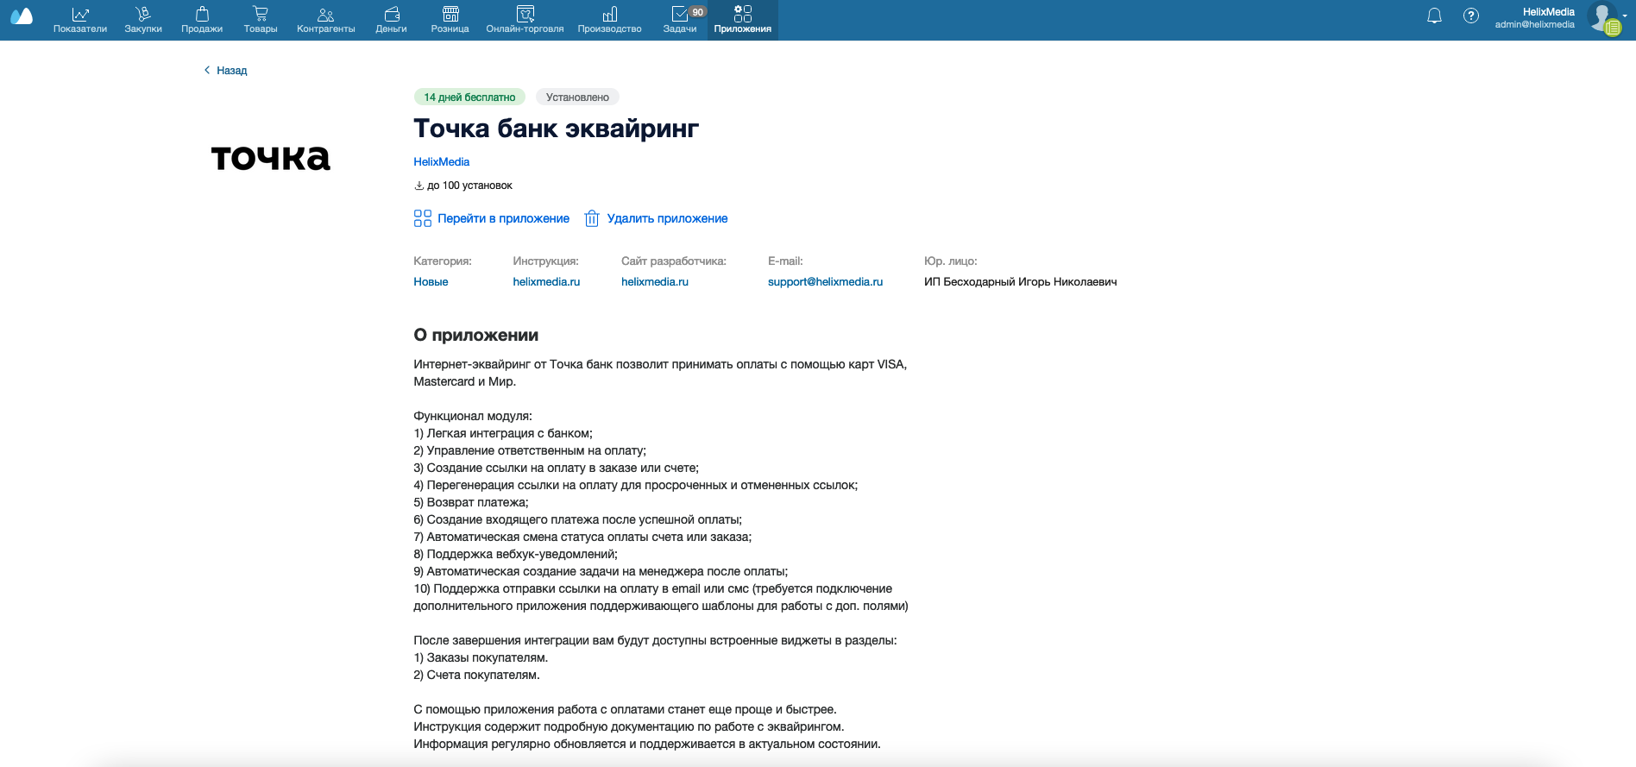Viewport: 1636px width, 767px height.
Task: Click the '2) Счета покупателям.' line
Action: point(477,676)
